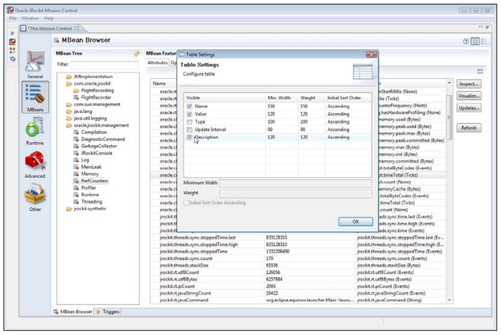502x335 pixels.
Task: Select the PerfCounters MBean node
Action: click(x=94, y=181)
